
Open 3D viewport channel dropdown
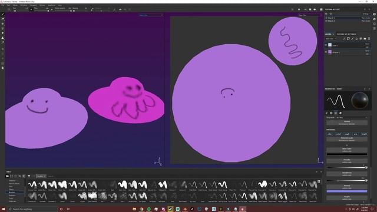click(x=151, y=15)
